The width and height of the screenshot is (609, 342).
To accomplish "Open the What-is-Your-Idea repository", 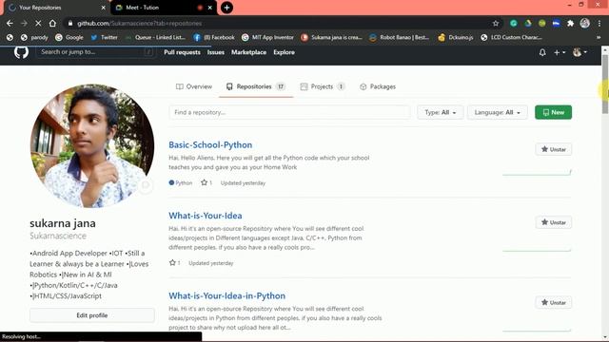I will [206, 216].
